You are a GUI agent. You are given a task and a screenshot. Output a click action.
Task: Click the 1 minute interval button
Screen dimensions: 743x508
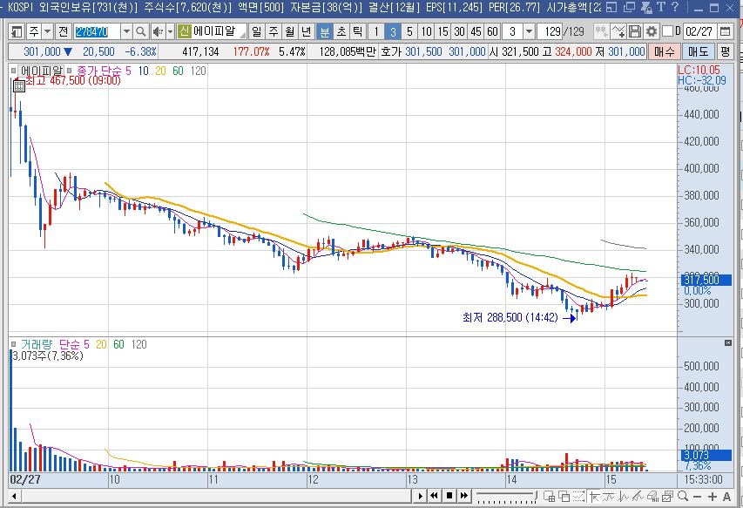point(376,31)
